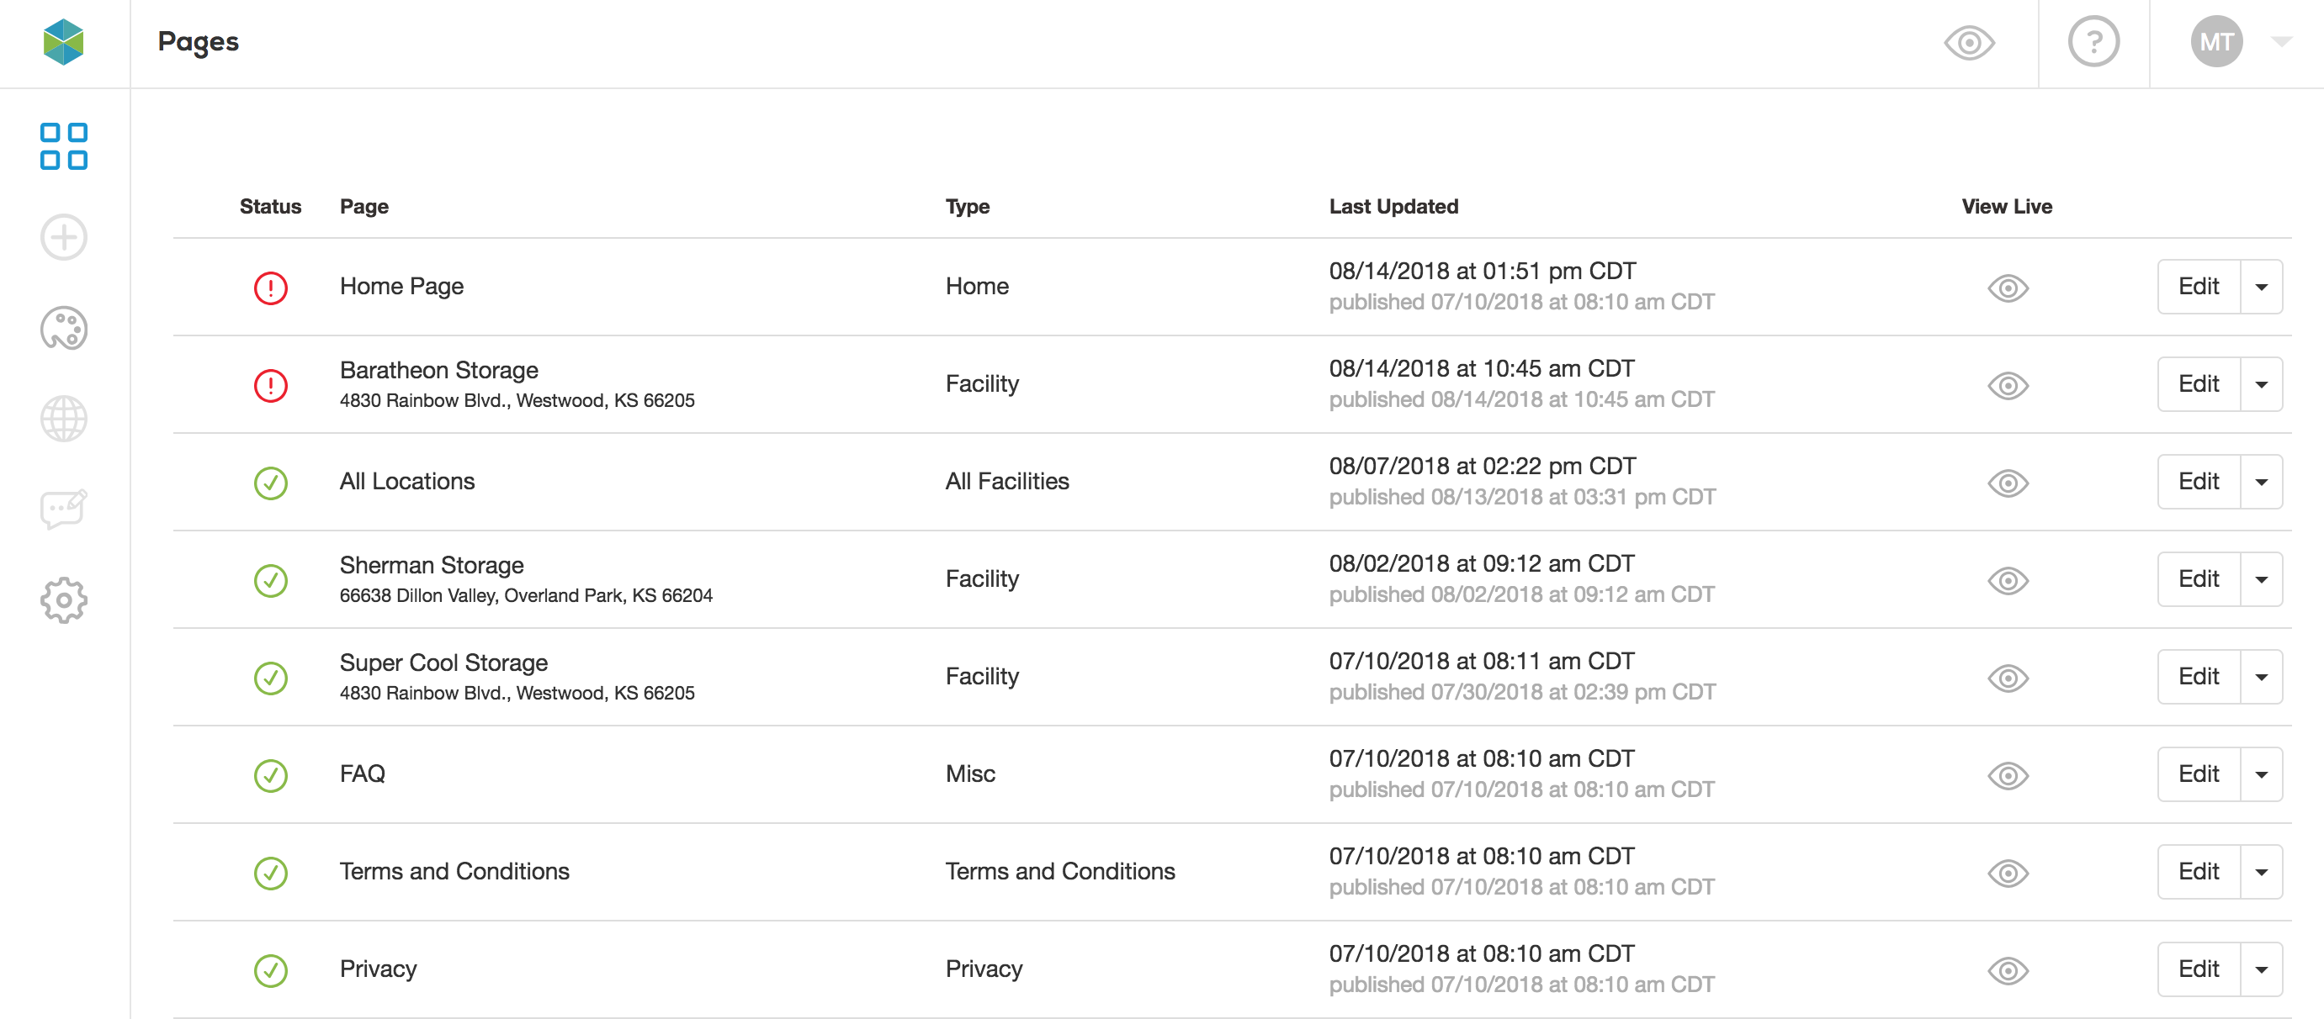The height and width of the screenshot is (1019, 2324).
Task: View the Home Page live via eye icon
Action: point(2008,288)
